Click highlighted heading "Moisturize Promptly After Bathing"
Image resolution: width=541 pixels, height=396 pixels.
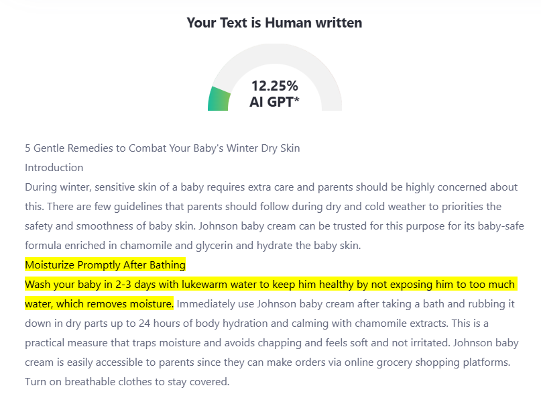(105, 264)
